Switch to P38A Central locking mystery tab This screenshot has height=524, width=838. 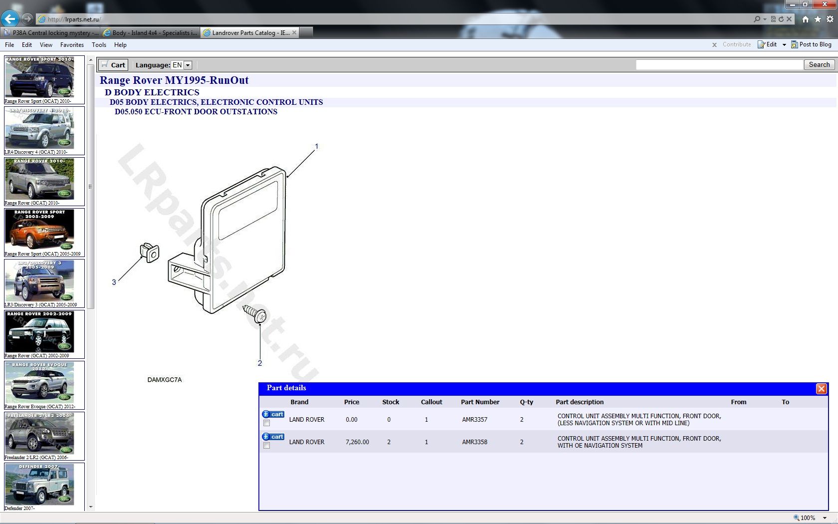point(50,32)
